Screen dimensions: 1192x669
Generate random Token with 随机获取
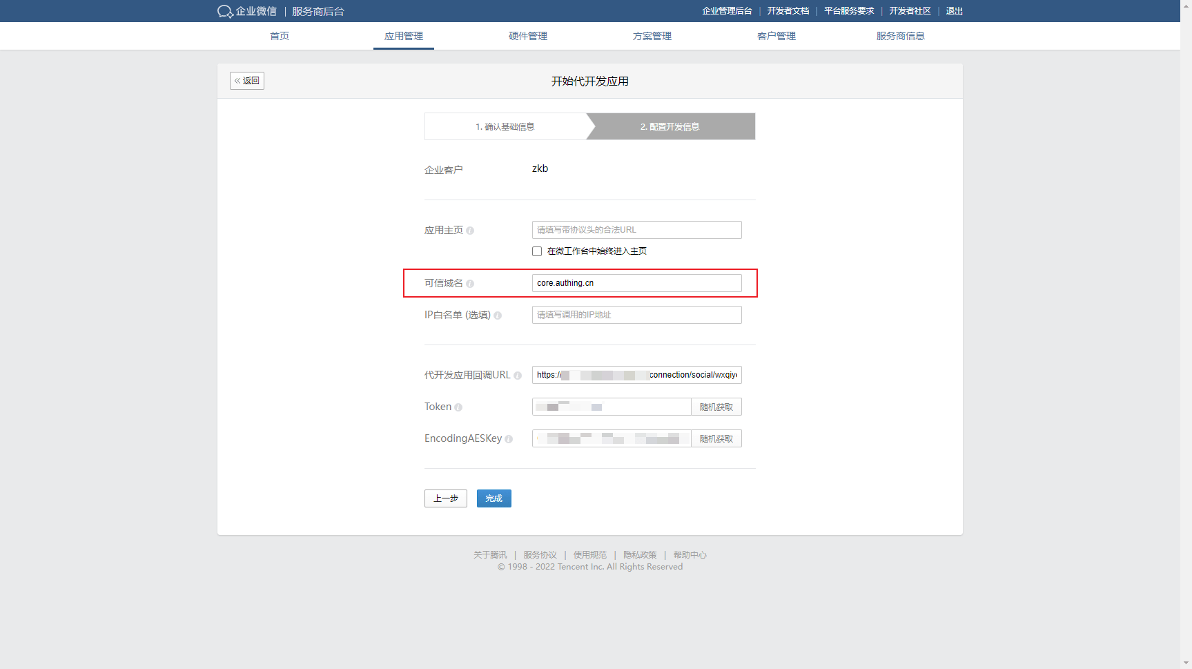click(716, 407)
